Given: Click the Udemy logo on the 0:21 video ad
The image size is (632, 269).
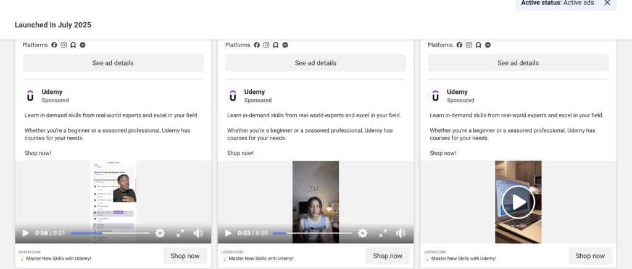Looking at the screenshot, I should [x=30, y=96].
